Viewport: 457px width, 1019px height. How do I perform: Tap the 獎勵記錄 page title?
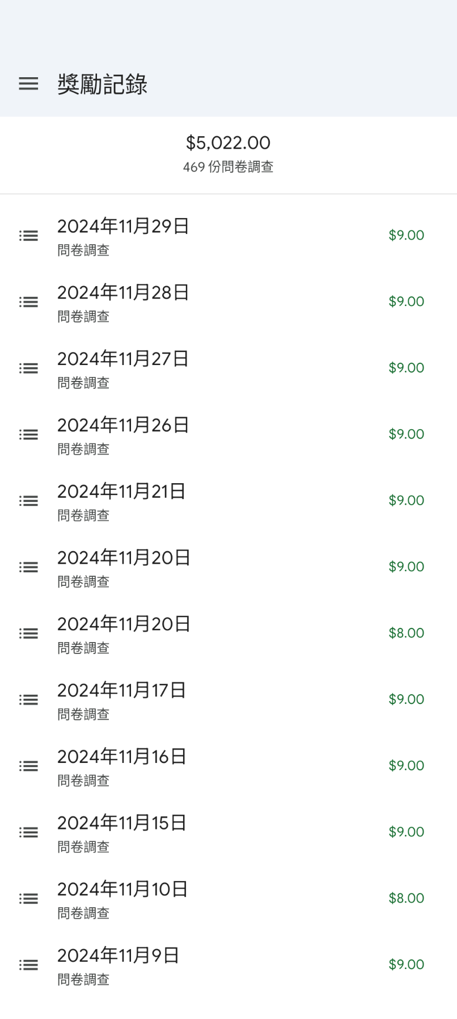click(102, 85)
